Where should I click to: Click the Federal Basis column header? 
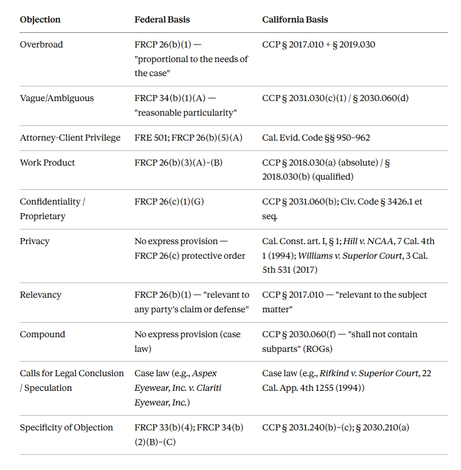[x=162, y=19]
